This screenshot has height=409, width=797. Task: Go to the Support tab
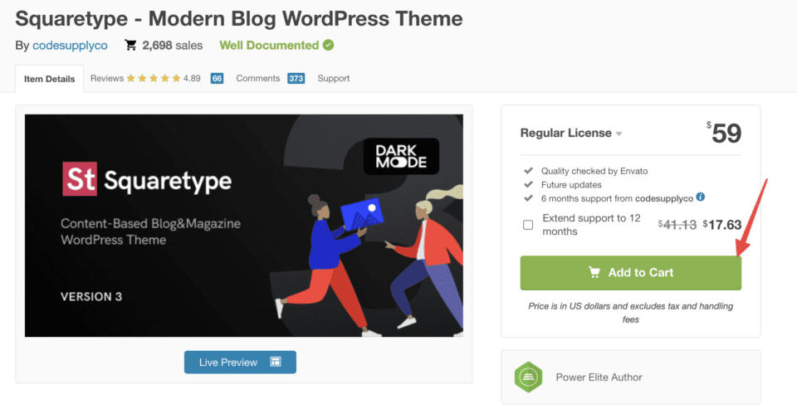(334, 79)
